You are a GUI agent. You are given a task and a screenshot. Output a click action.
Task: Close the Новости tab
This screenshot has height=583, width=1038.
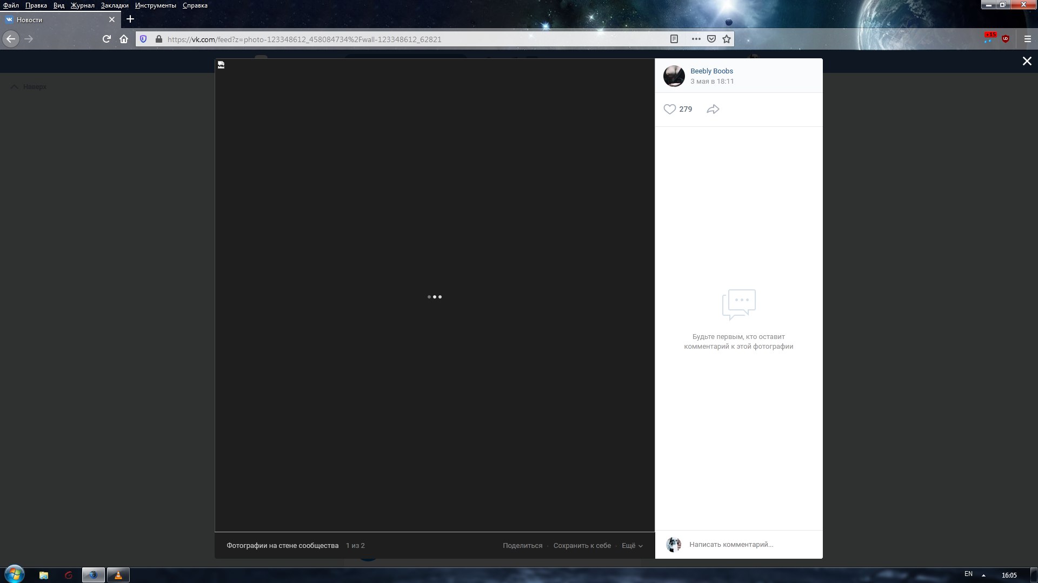112,19
